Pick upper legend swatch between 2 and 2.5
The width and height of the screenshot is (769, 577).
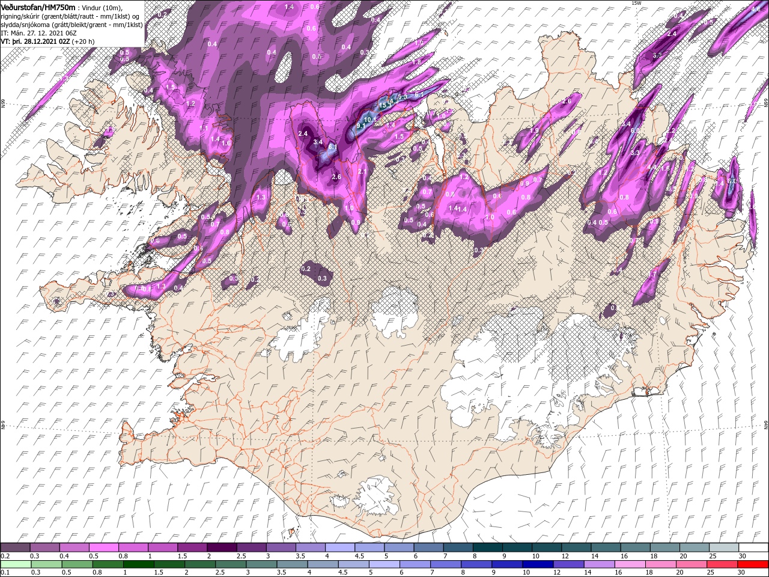(222, 548)
